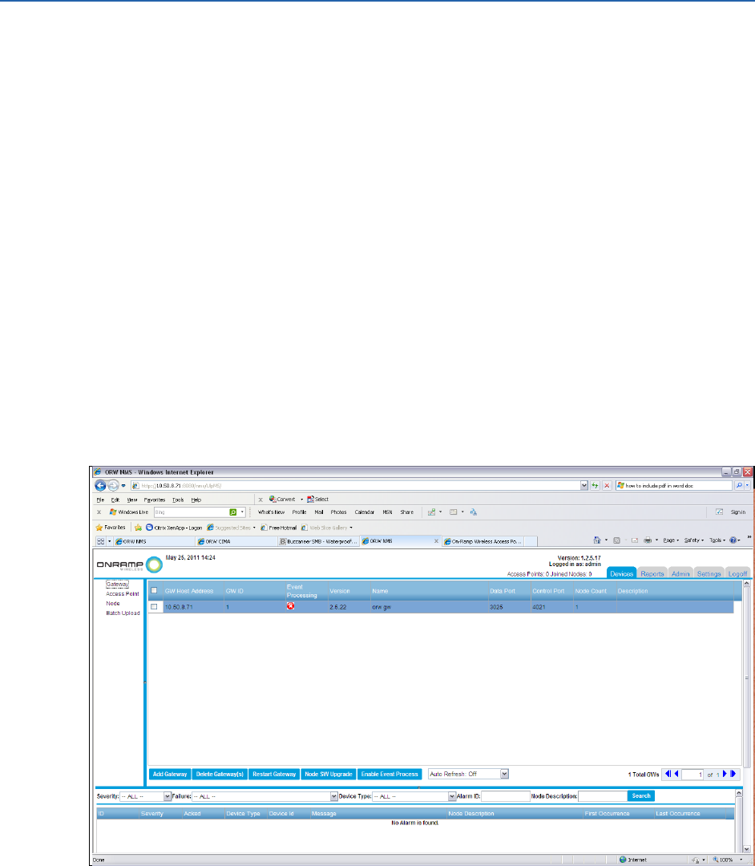
Task: Open the Safety dropdown menu
Action: (x=694, y=540)
